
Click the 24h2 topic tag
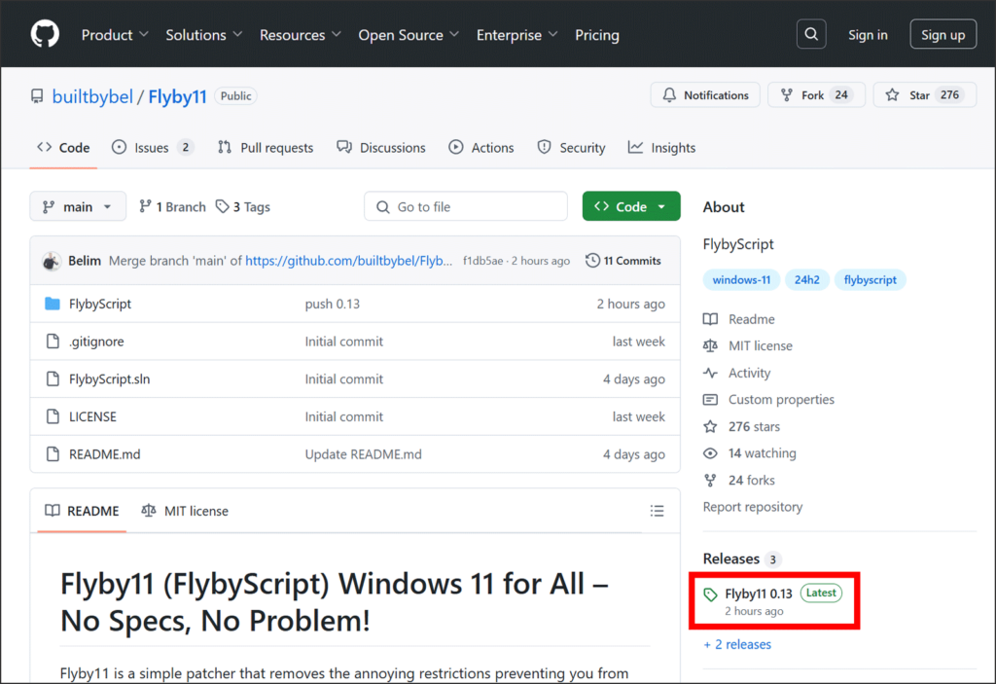pos(806,279)
